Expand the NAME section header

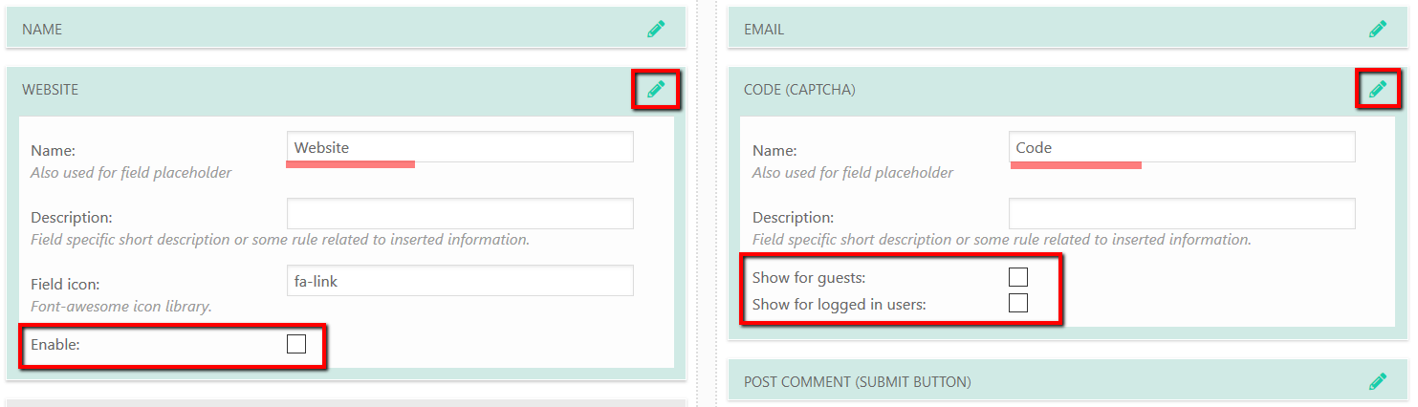[287, 30]
